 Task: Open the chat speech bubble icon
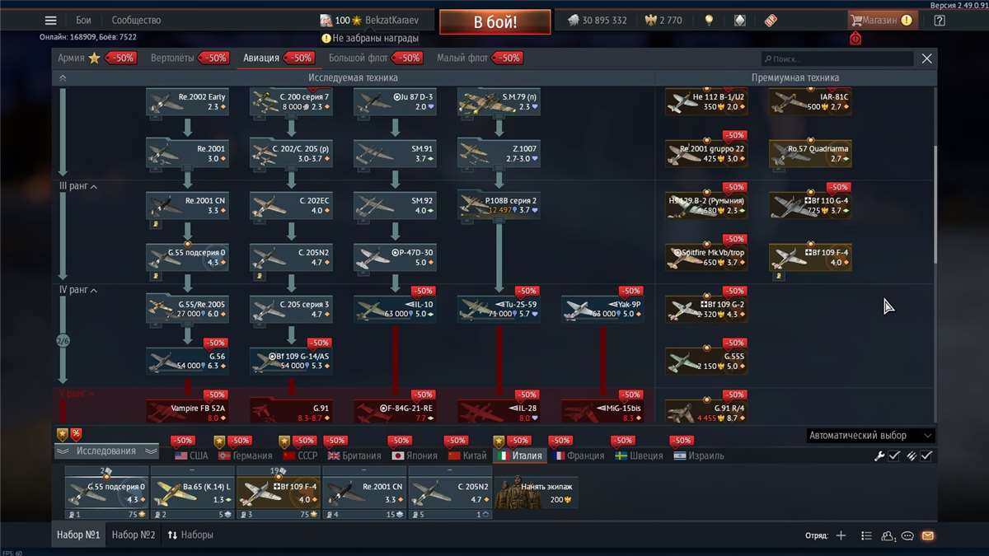[x=907, y=535]
